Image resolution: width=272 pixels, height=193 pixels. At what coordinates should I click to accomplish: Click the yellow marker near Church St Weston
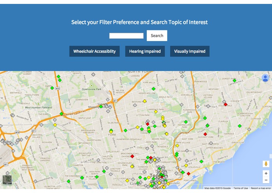click(x=55, y=125)
